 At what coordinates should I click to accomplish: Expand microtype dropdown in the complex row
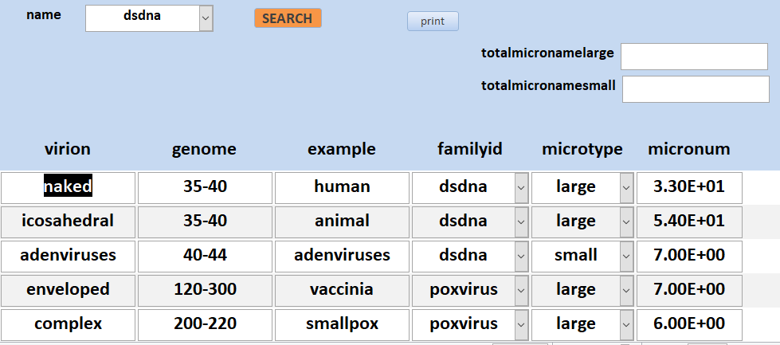(626, 325)
